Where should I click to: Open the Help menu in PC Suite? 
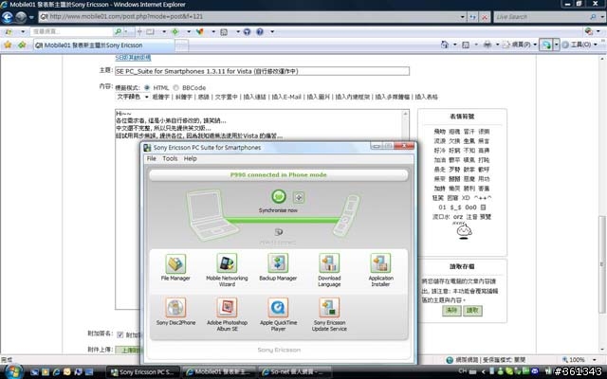pos(190,158)
